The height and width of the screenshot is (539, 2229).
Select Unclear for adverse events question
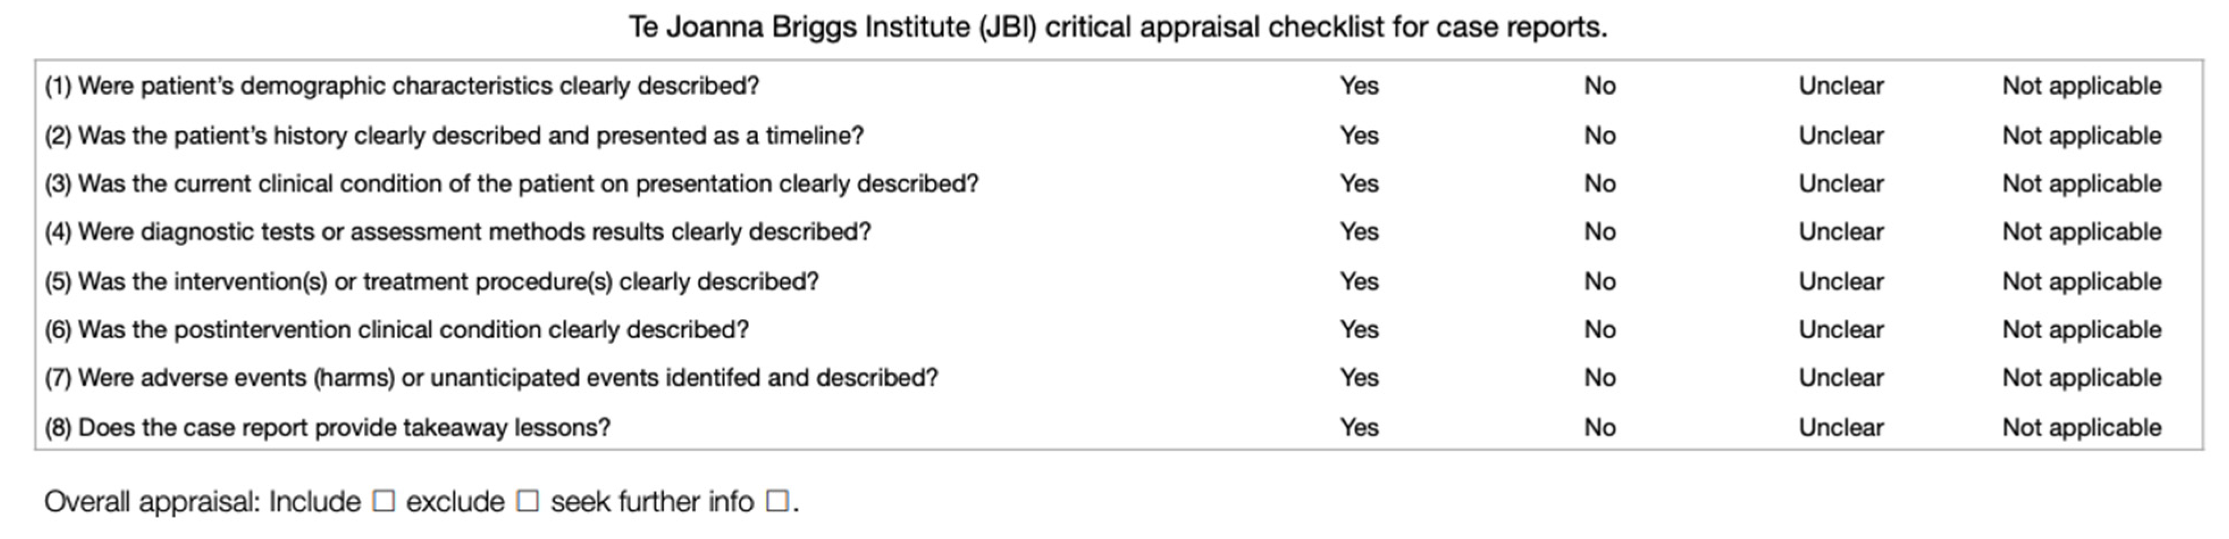[x=1840, y=378]
